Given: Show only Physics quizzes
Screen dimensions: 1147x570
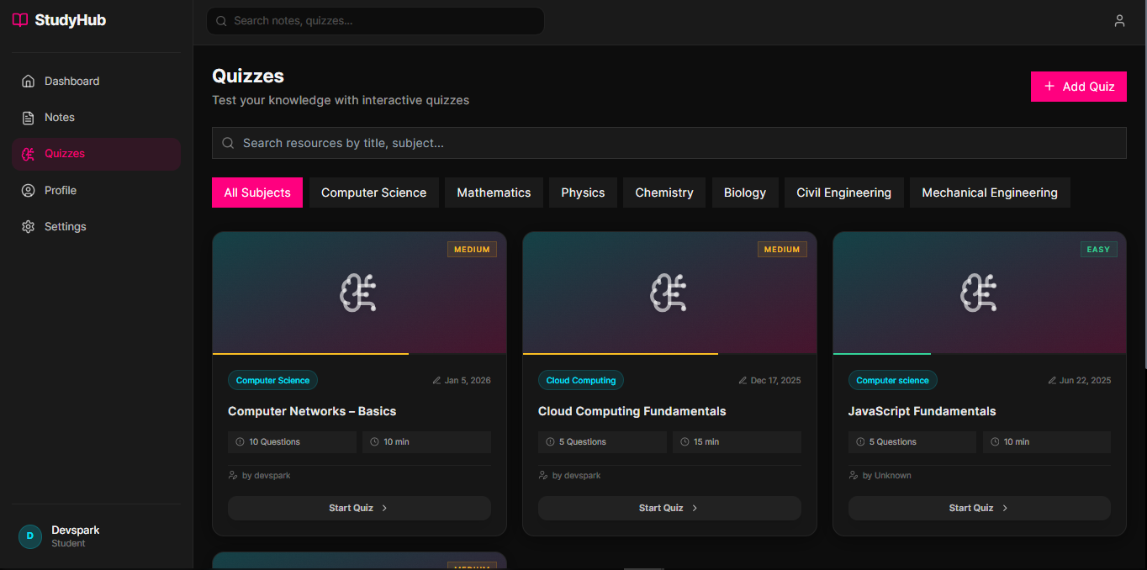Looking at the screenshot, I should [x=583, y=193].
